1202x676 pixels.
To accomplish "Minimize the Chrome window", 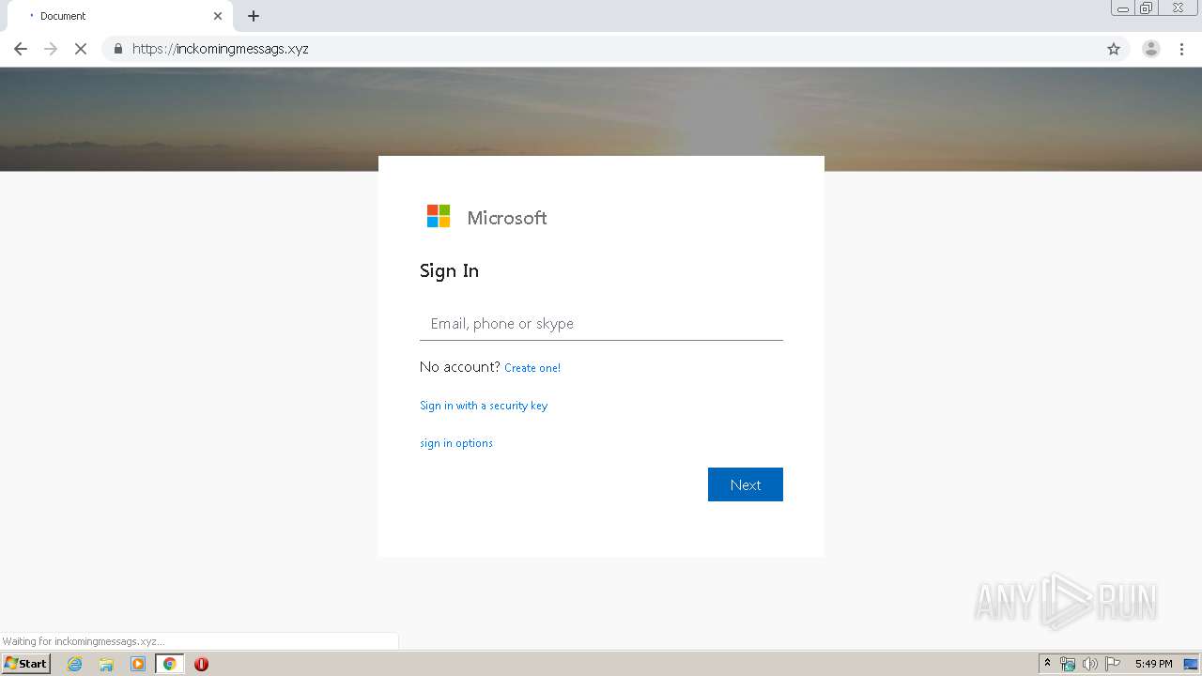I will tap(1123, 8).
